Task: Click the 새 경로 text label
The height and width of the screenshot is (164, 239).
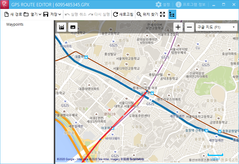Action: [16, 14]
